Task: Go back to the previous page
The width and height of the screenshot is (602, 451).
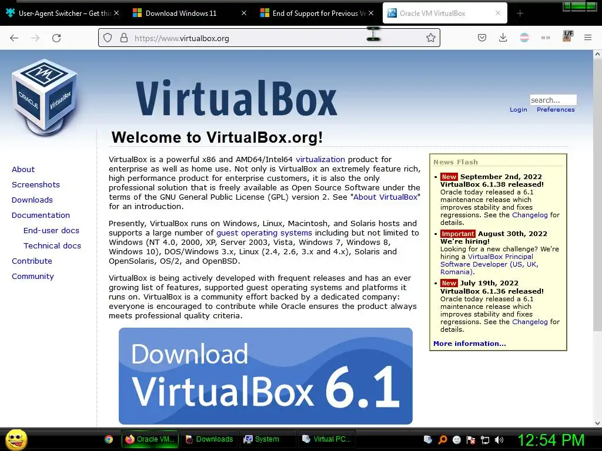Action: pos(14,38)
